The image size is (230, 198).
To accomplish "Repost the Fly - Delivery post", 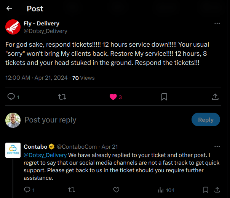I will (62, 97).
